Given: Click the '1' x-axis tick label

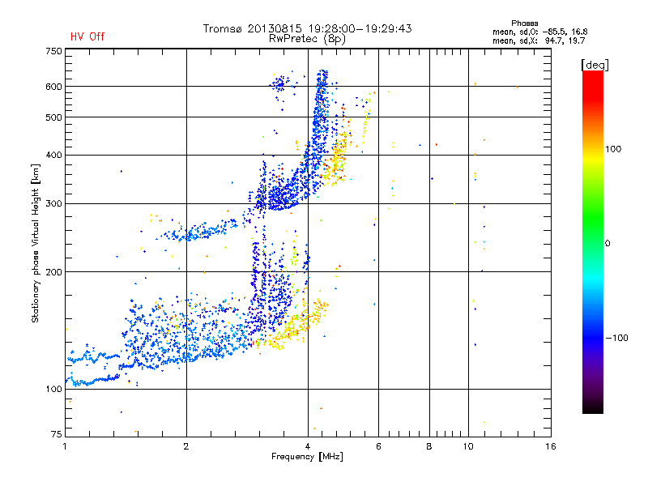Looking at the screenshot, I should tap(65, 446).
